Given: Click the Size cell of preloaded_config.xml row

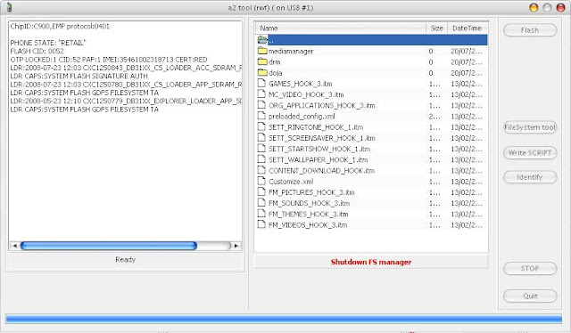Looking at the screenshot, I should tap(434, 117).
